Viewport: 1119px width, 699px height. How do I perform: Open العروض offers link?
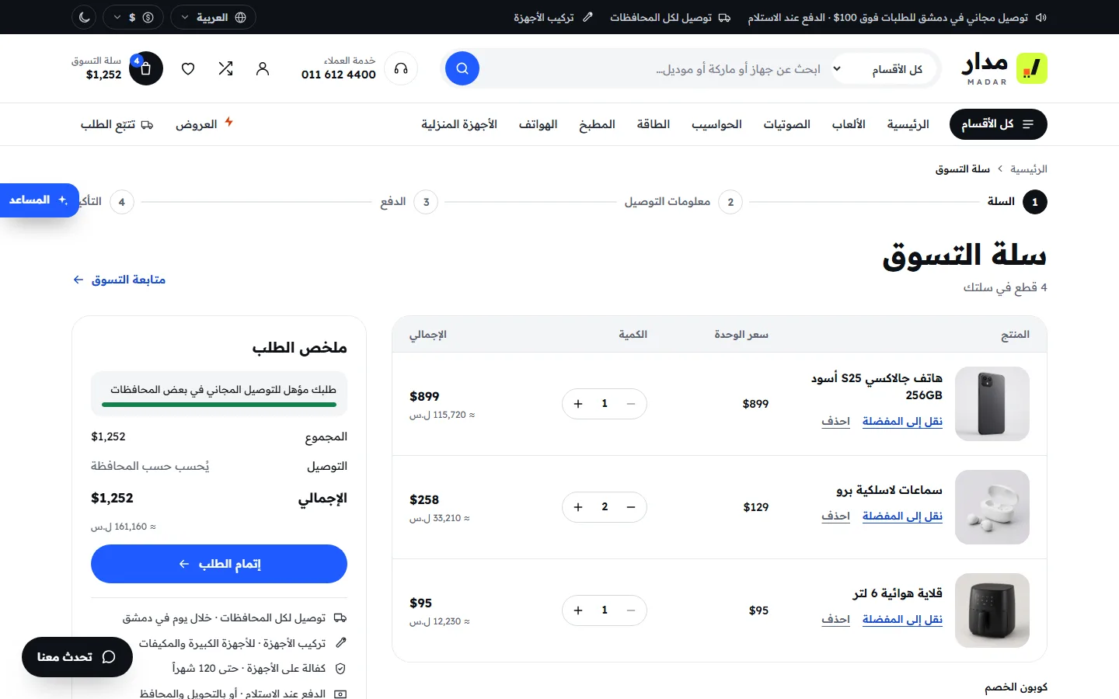204,124
